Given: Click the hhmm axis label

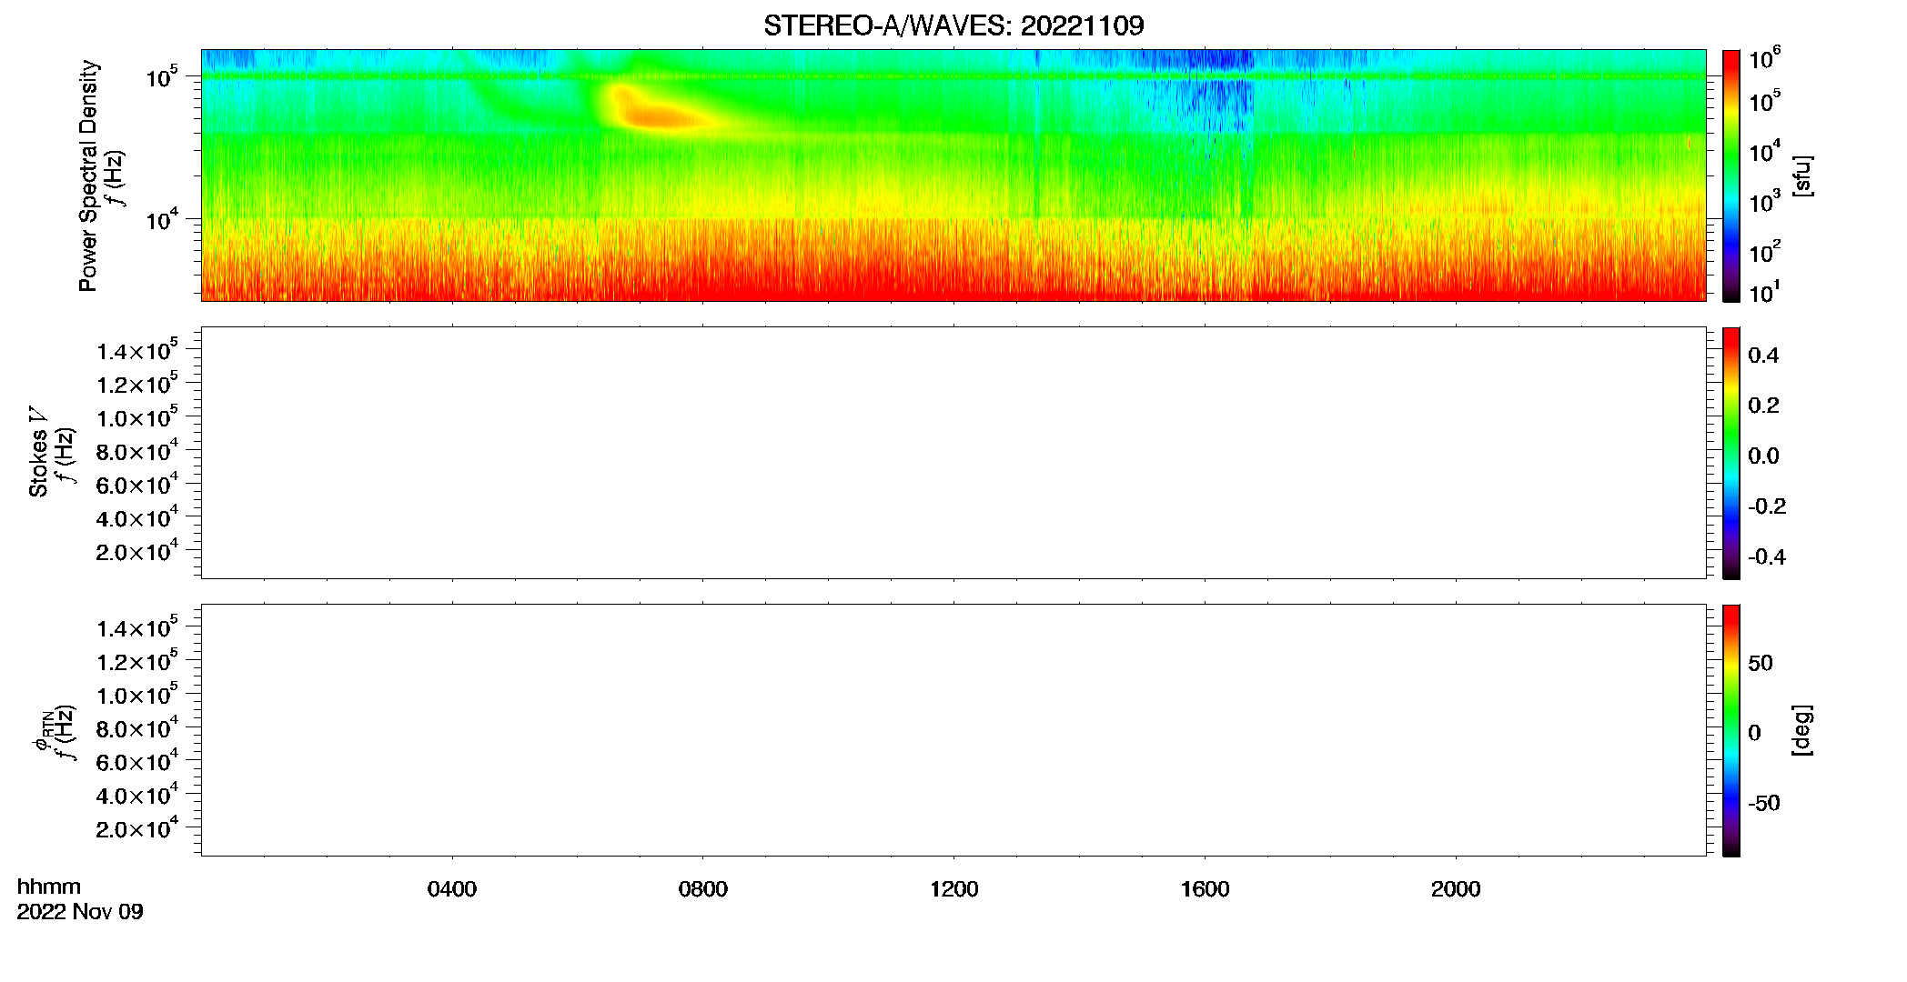Looking at the screenshot, I should point(49,887).
